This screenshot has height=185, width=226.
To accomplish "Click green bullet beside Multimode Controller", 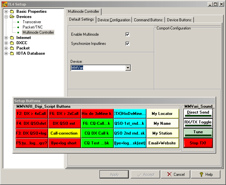I will tap(18, 32).
